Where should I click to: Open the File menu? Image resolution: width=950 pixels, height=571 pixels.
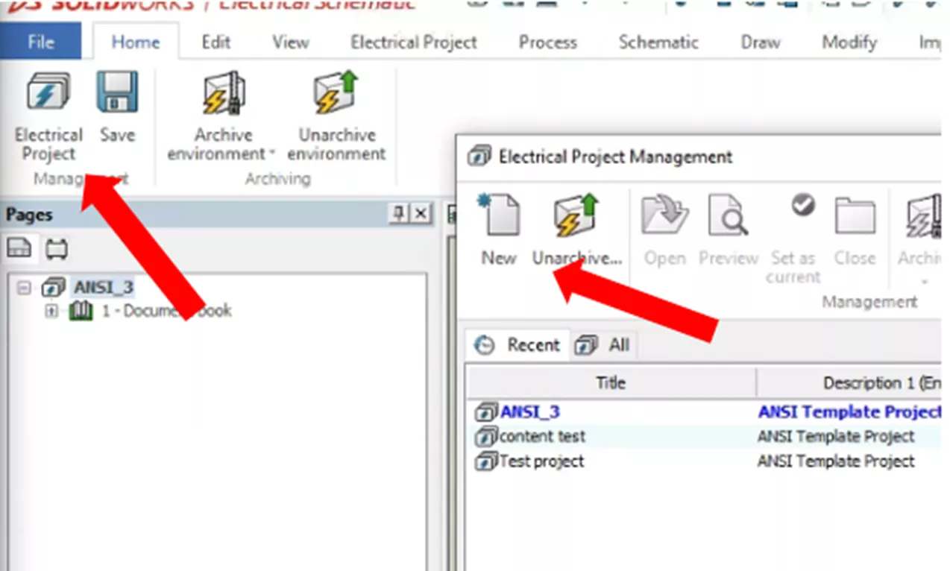pyautogui.click(x=40, y=42)
